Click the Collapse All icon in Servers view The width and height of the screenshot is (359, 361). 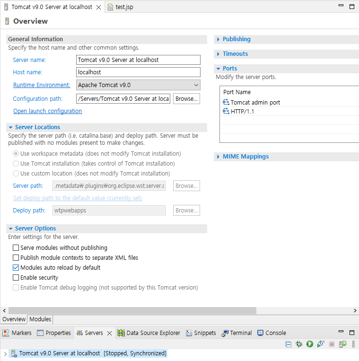coord(288,344)
